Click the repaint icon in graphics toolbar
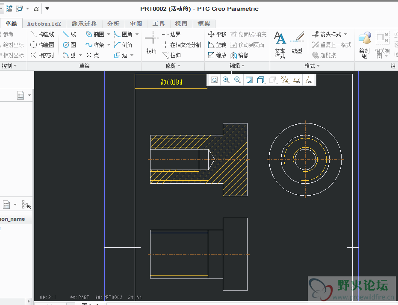This screenshot has width=398, height=305. (x=249, y=80)
